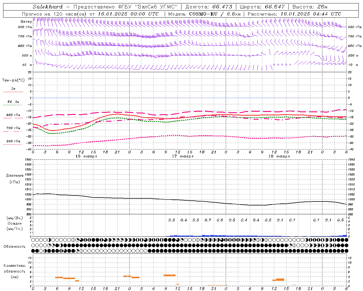Viewport: 363px width, 291px height.
Task: Click the model name "COSMO-RU / 6.6км"
Action: [x=215, y=14]
